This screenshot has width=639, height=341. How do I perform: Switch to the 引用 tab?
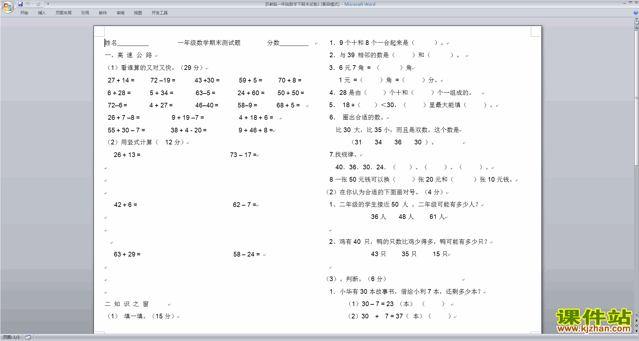coord(85,13)
